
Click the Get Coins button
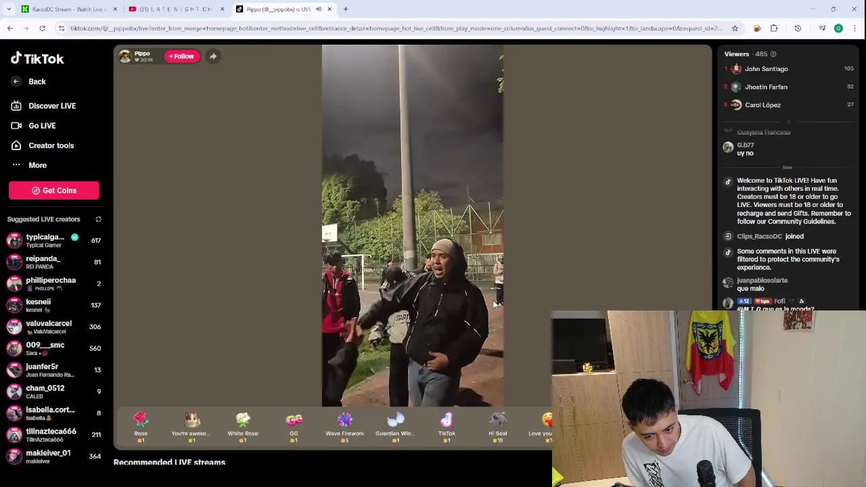54,191
